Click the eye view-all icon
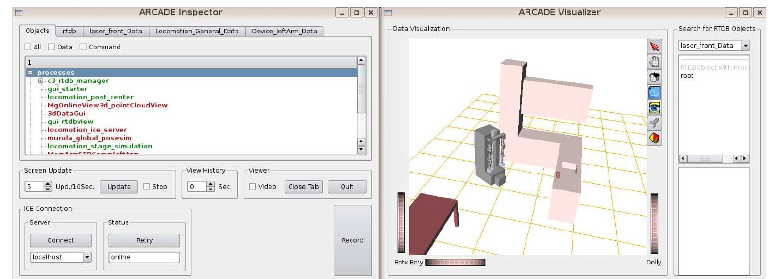The image size is (775, 279). [x=653, y=108]
